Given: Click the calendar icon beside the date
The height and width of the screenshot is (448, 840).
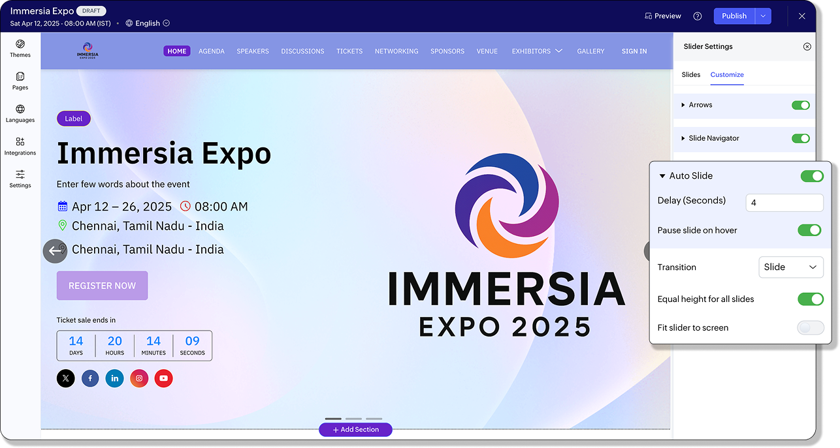Looking at the screenshot, I should [63, 207].
